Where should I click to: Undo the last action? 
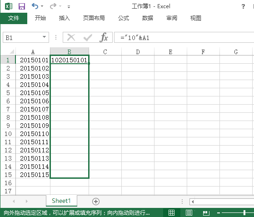tap(35, 6)
